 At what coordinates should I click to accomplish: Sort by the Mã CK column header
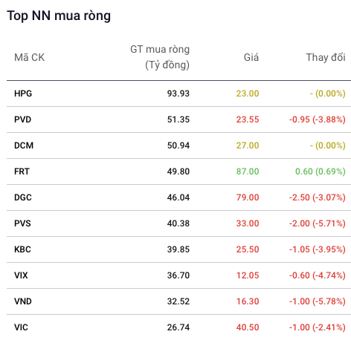30,57
